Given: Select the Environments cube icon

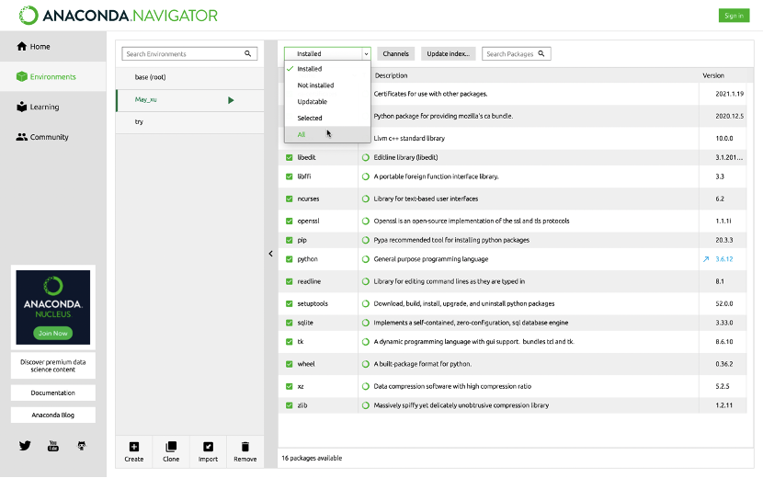Looking at the screenshot, I should click(x=21, y=76).
